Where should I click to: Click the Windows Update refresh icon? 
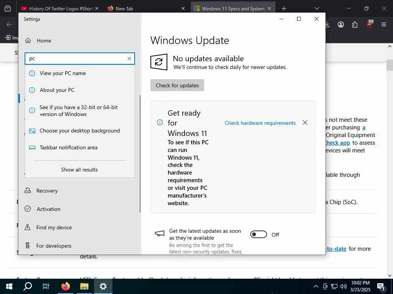pyautogui.click(x=159, y=62)
